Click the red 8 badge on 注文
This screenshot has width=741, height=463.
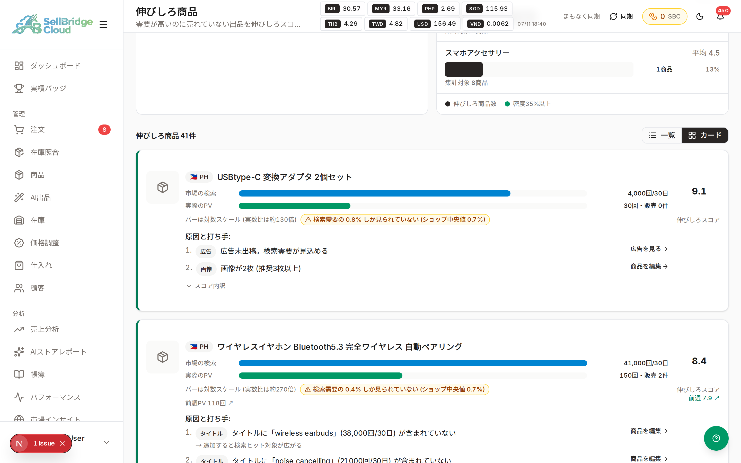click(104, 130)
